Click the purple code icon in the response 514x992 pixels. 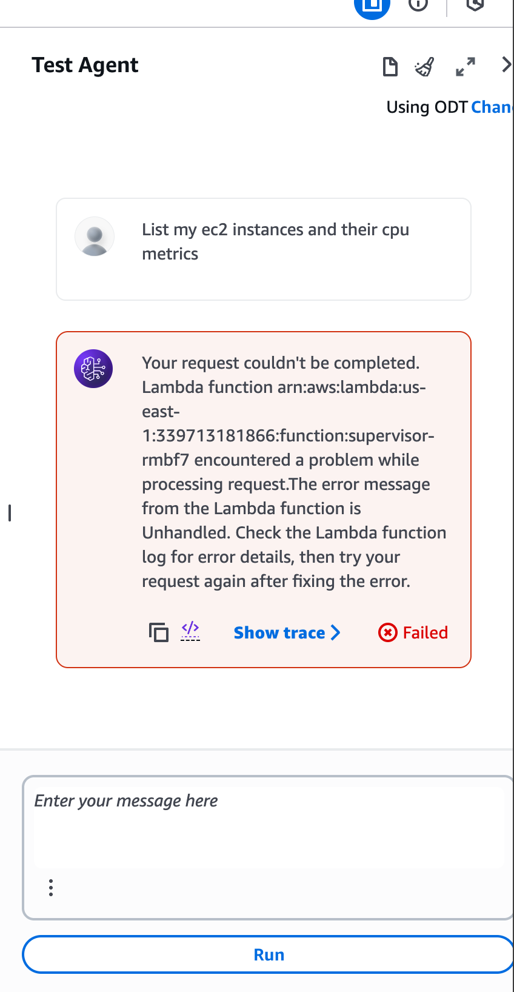tap(190, 631)
